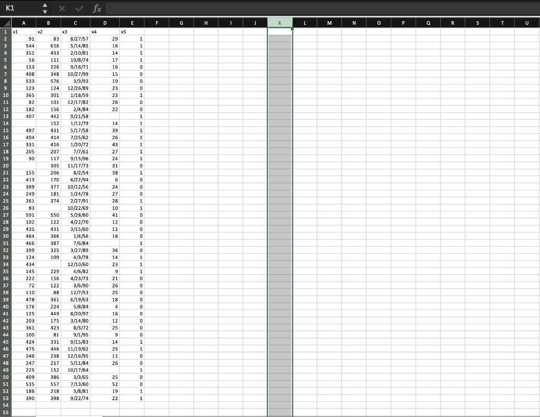Select column A header

(x=24, y=23)
